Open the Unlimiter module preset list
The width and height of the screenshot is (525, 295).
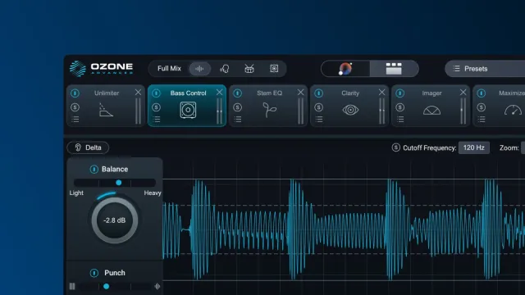pyautogui.click(x=75, y=120)
